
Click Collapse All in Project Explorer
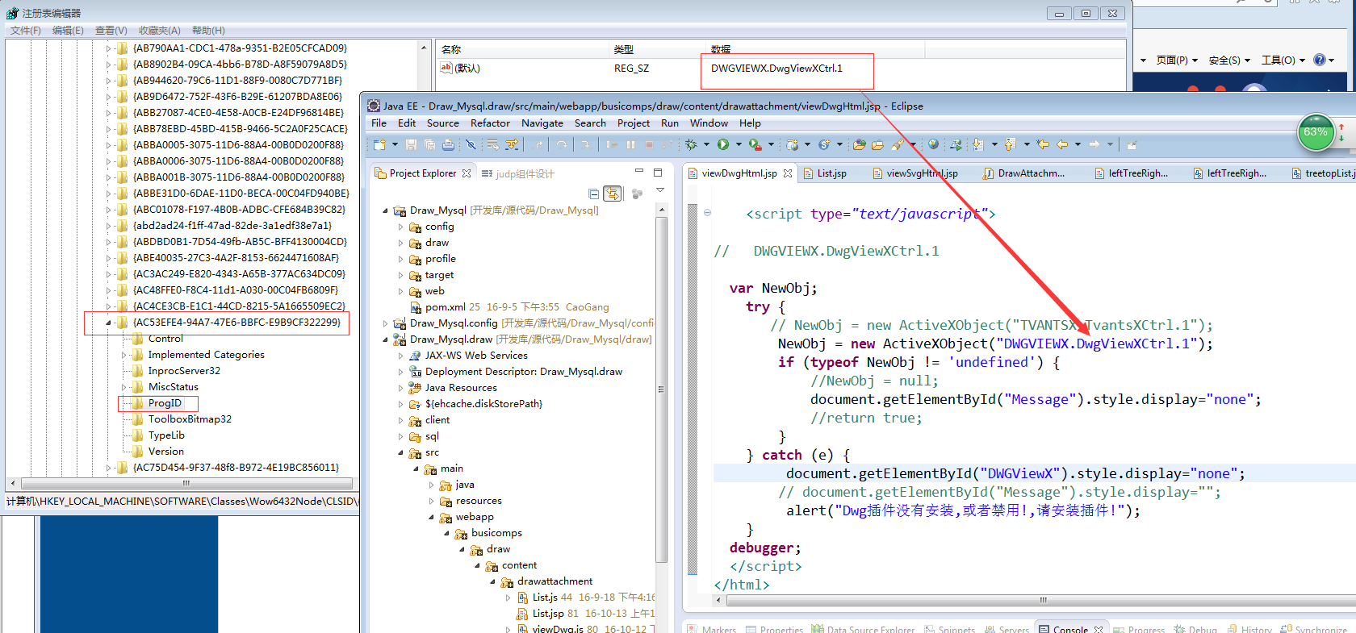(x=594, y=194)
